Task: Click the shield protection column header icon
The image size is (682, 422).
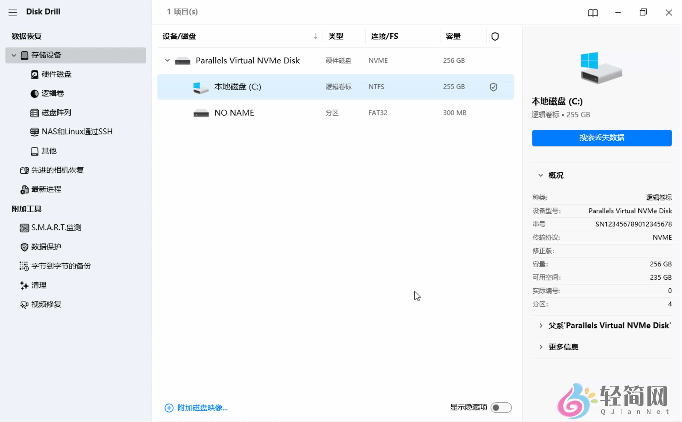Action: (495, 36)
